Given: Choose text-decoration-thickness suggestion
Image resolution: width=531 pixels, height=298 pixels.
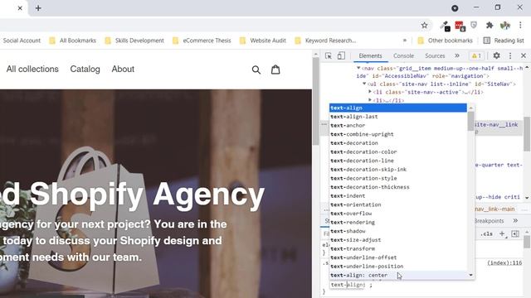Looking at the screenshot, I should pyautogui.click(x=398, y=187).
